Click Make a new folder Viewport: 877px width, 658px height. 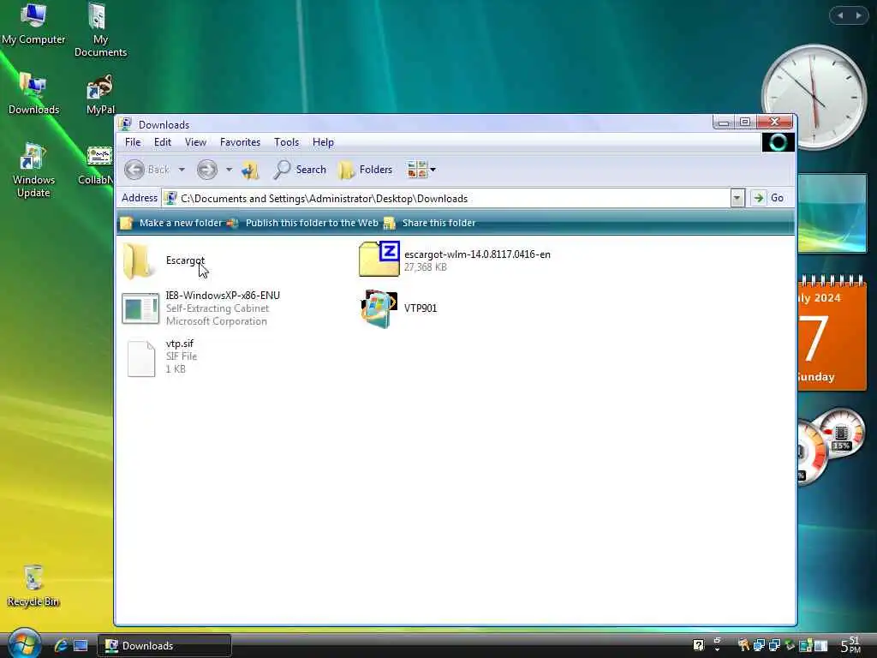tap(171, 223)
